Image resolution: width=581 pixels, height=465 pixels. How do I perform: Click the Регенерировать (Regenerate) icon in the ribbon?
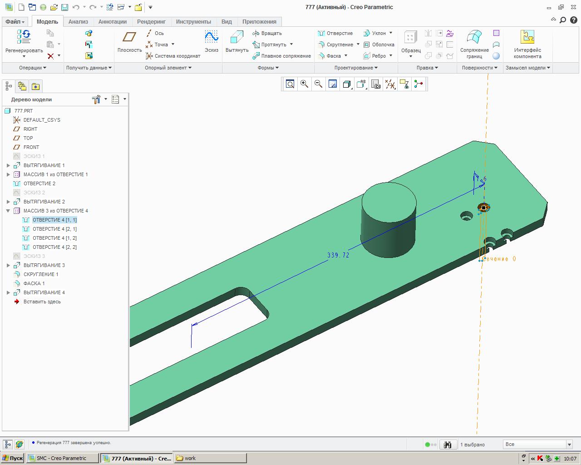24,36
